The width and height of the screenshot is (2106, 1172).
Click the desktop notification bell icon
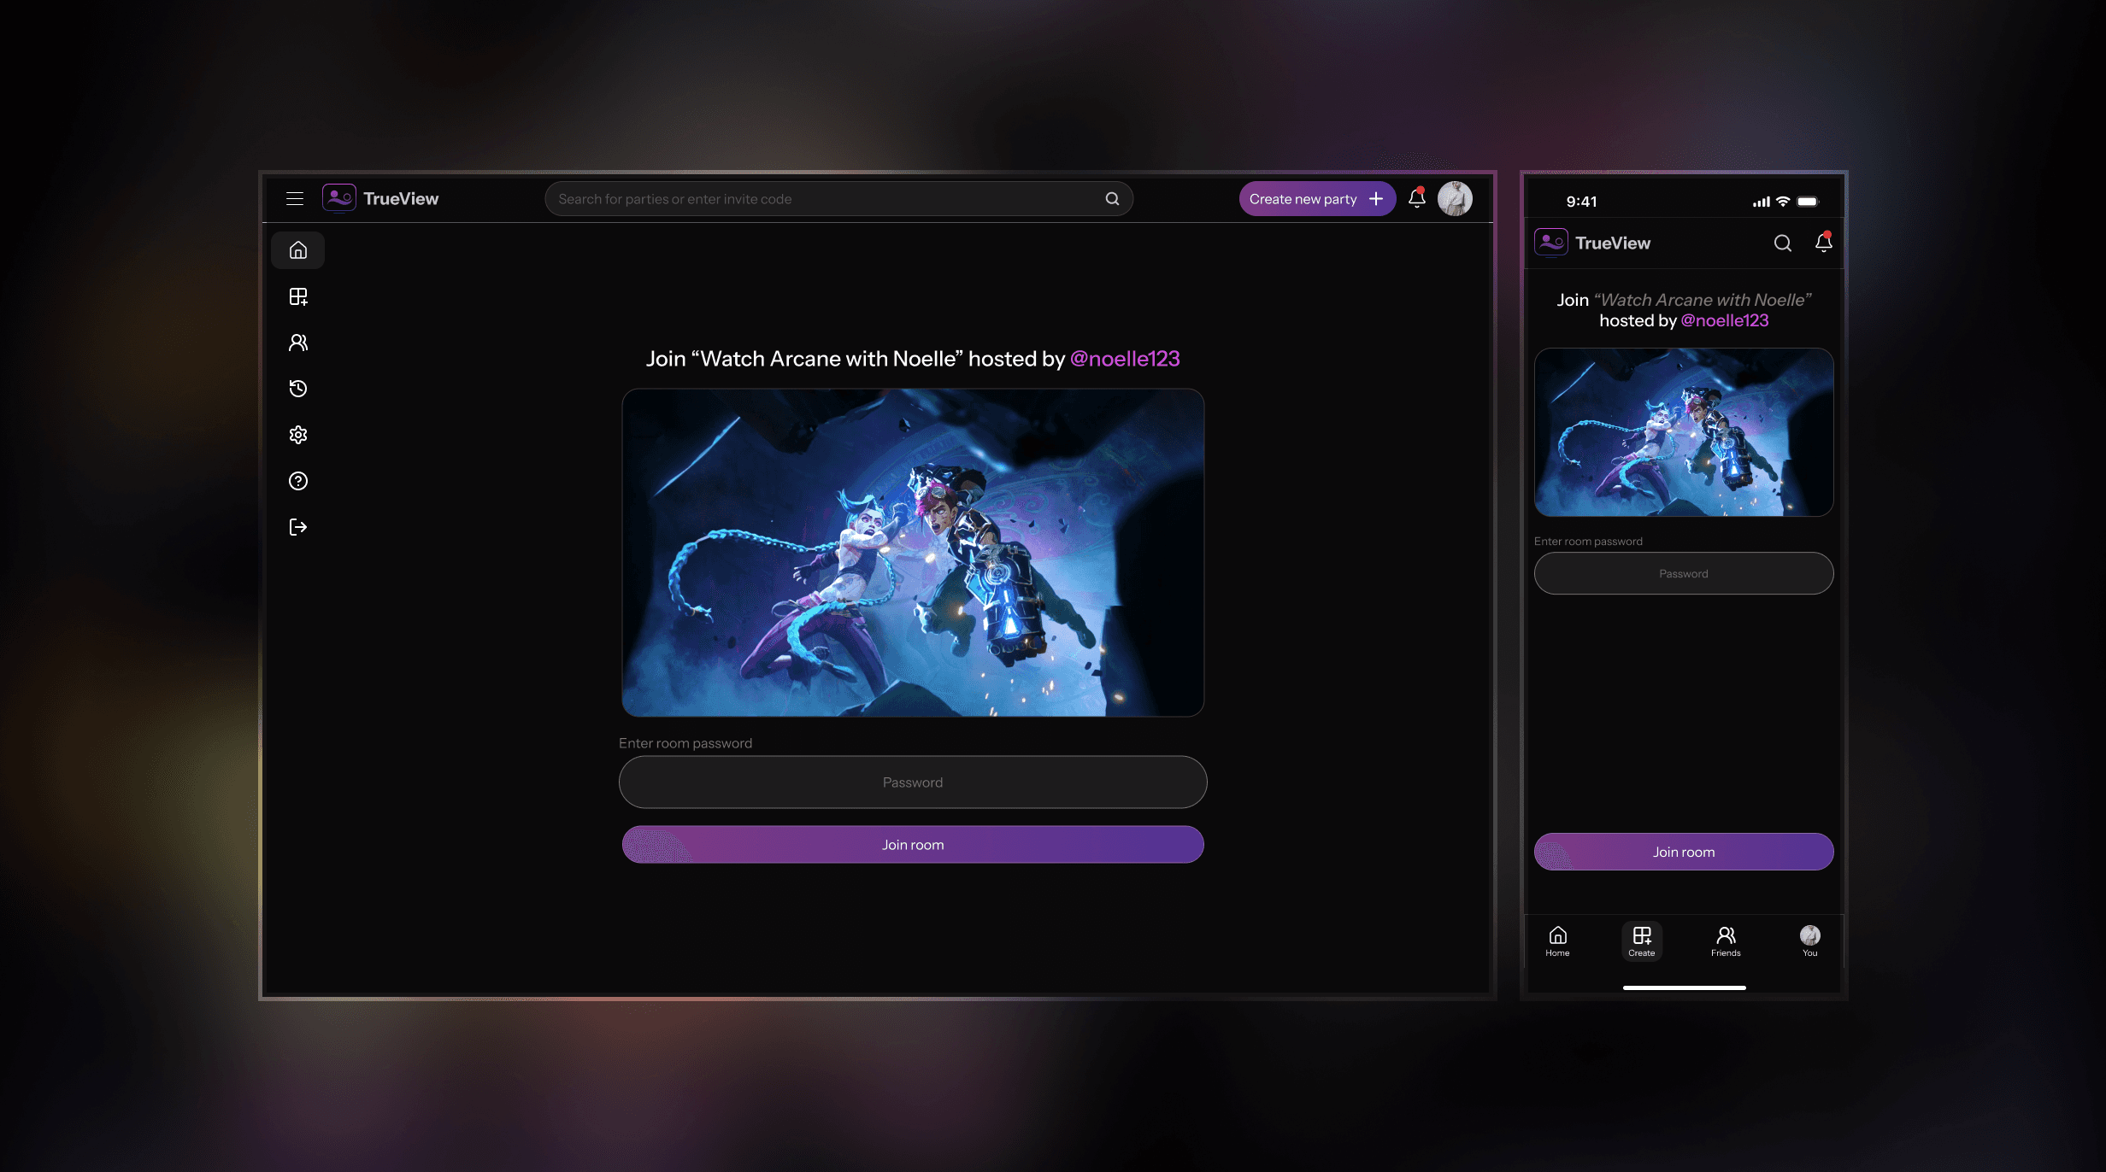click(1417, 198)
